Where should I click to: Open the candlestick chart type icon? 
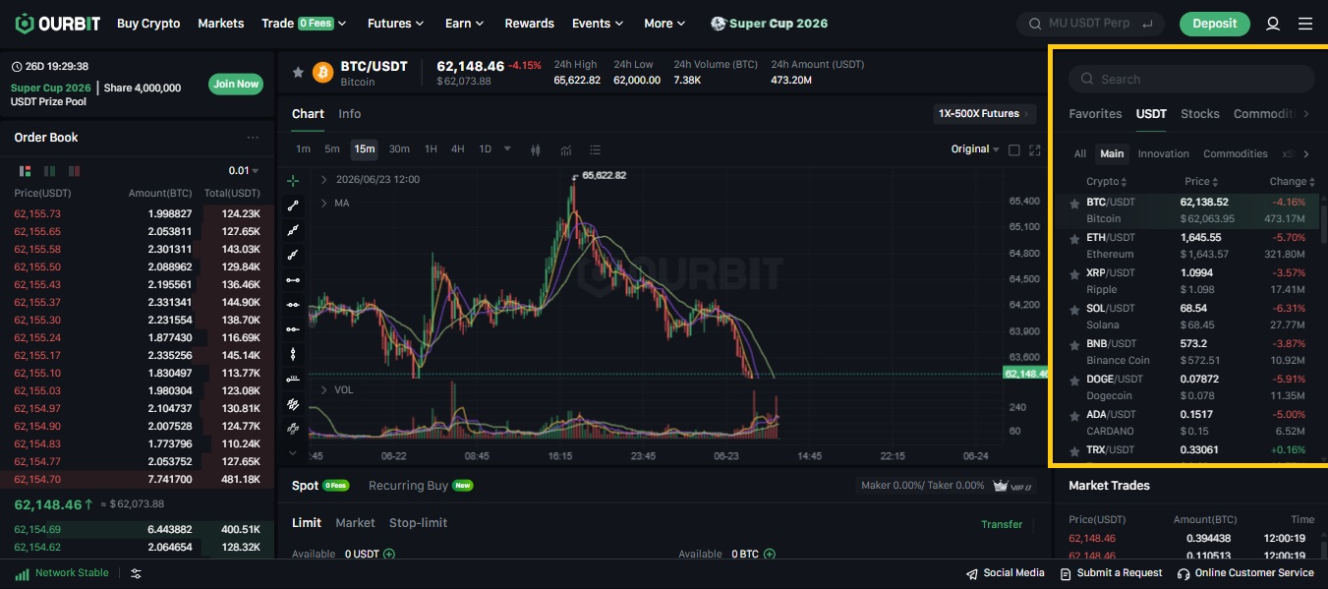click(x=536, y=149)
